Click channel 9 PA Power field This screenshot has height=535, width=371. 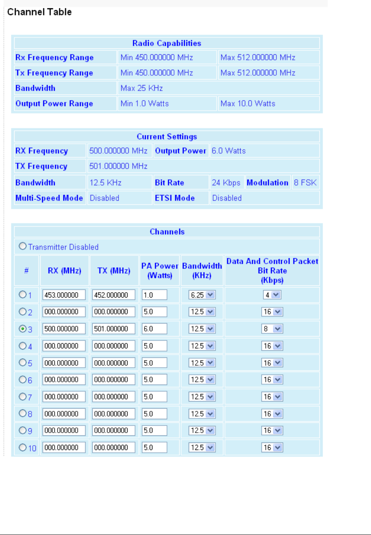(x=154, y=431)
